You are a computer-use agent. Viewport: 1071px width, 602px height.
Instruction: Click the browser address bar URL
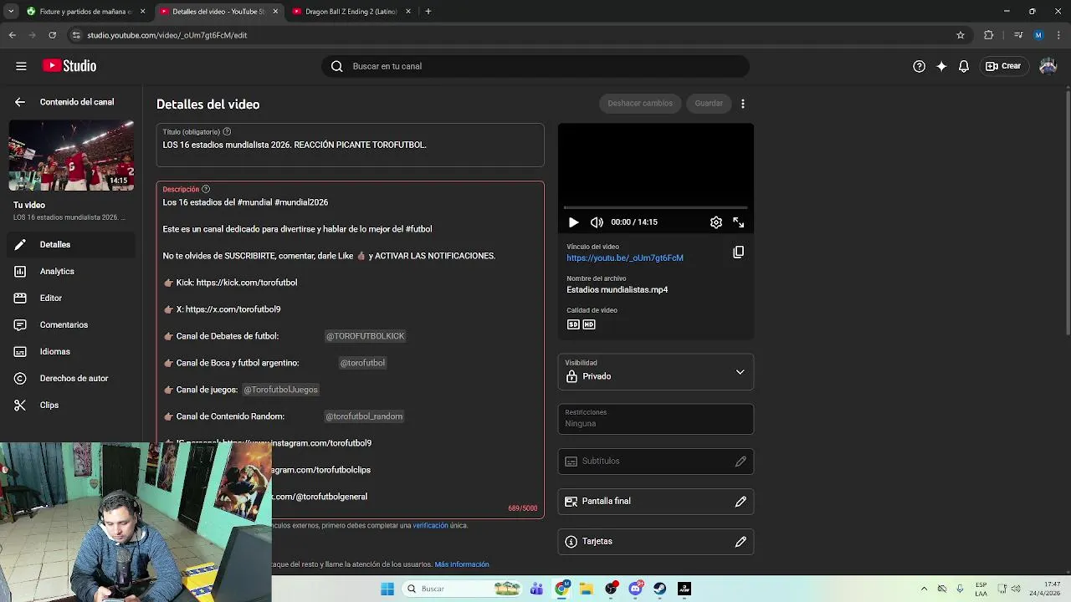(167, 35)
